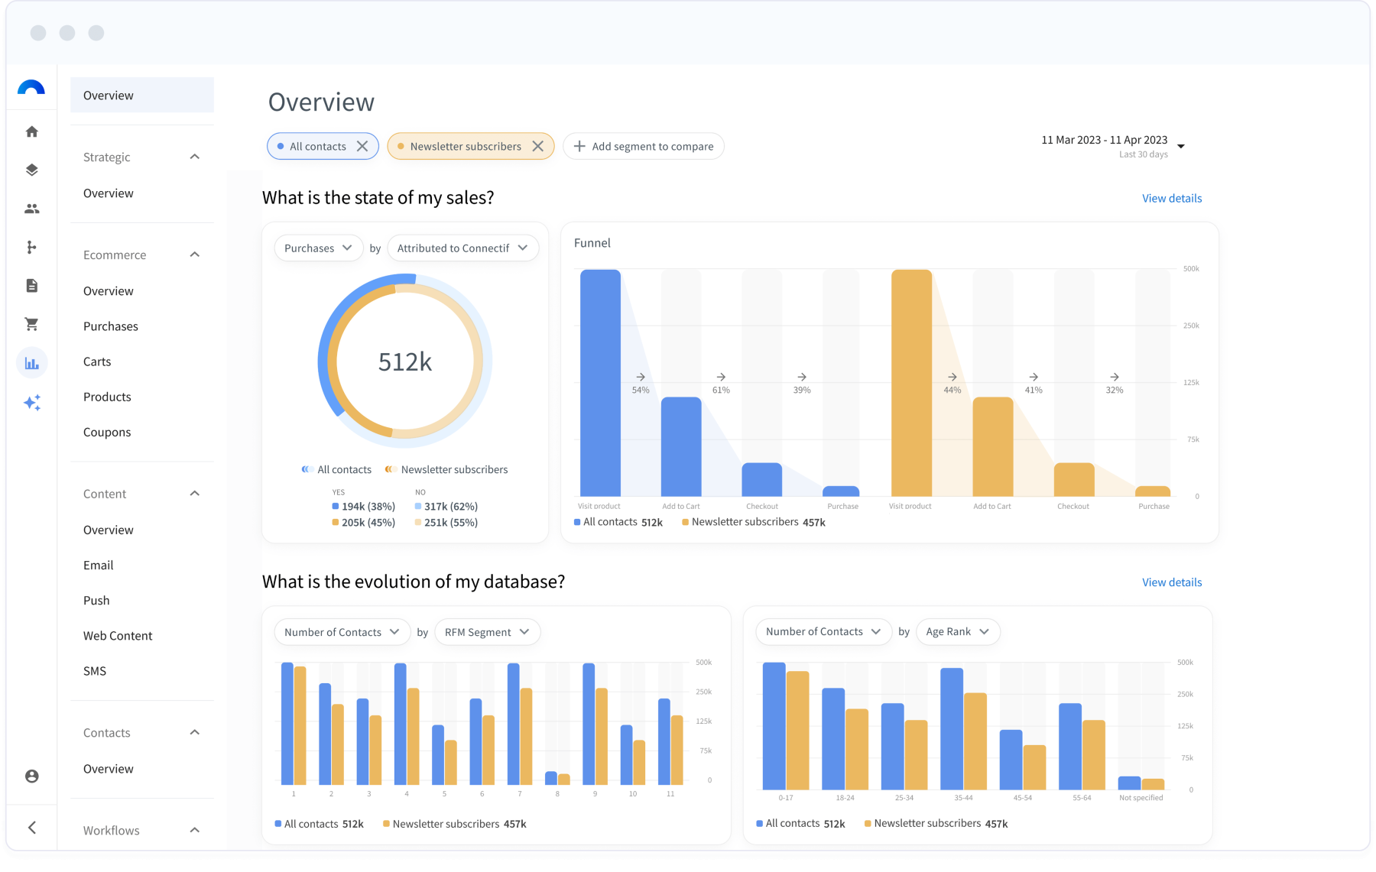
Task: Click the workflow branch icon
Action: (31, 247)
